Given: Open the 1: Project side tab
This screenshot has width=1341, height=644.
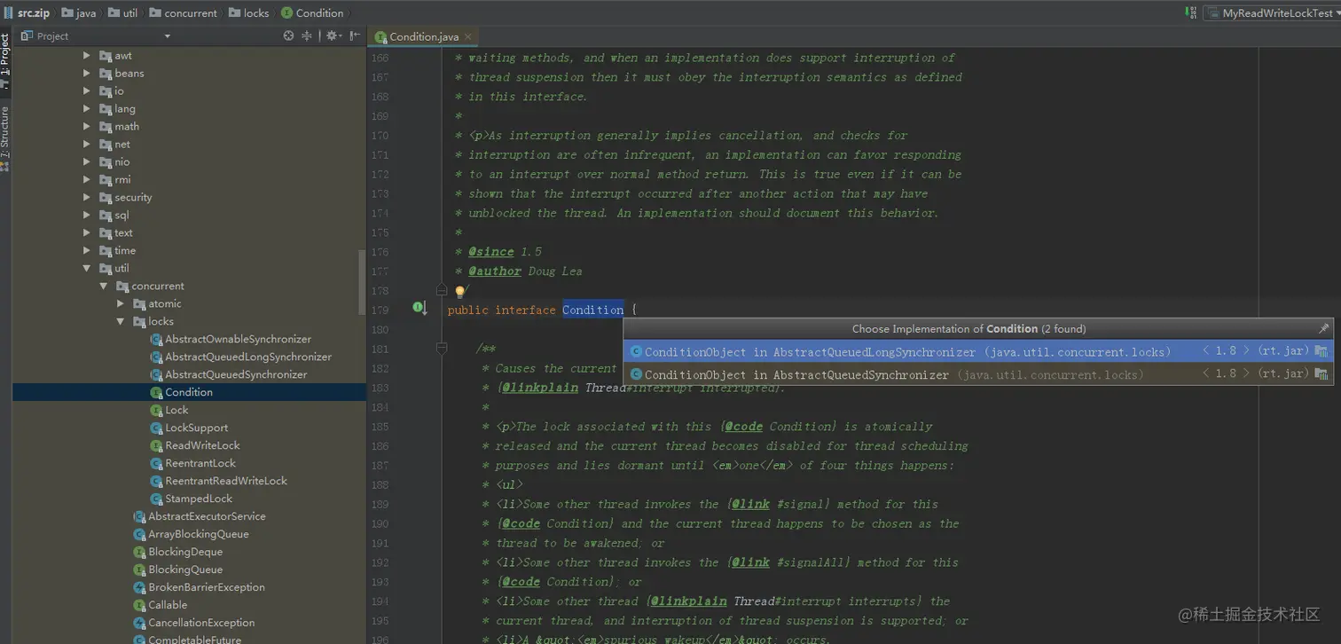Looking at the screenshot, I should click(5, 60).
